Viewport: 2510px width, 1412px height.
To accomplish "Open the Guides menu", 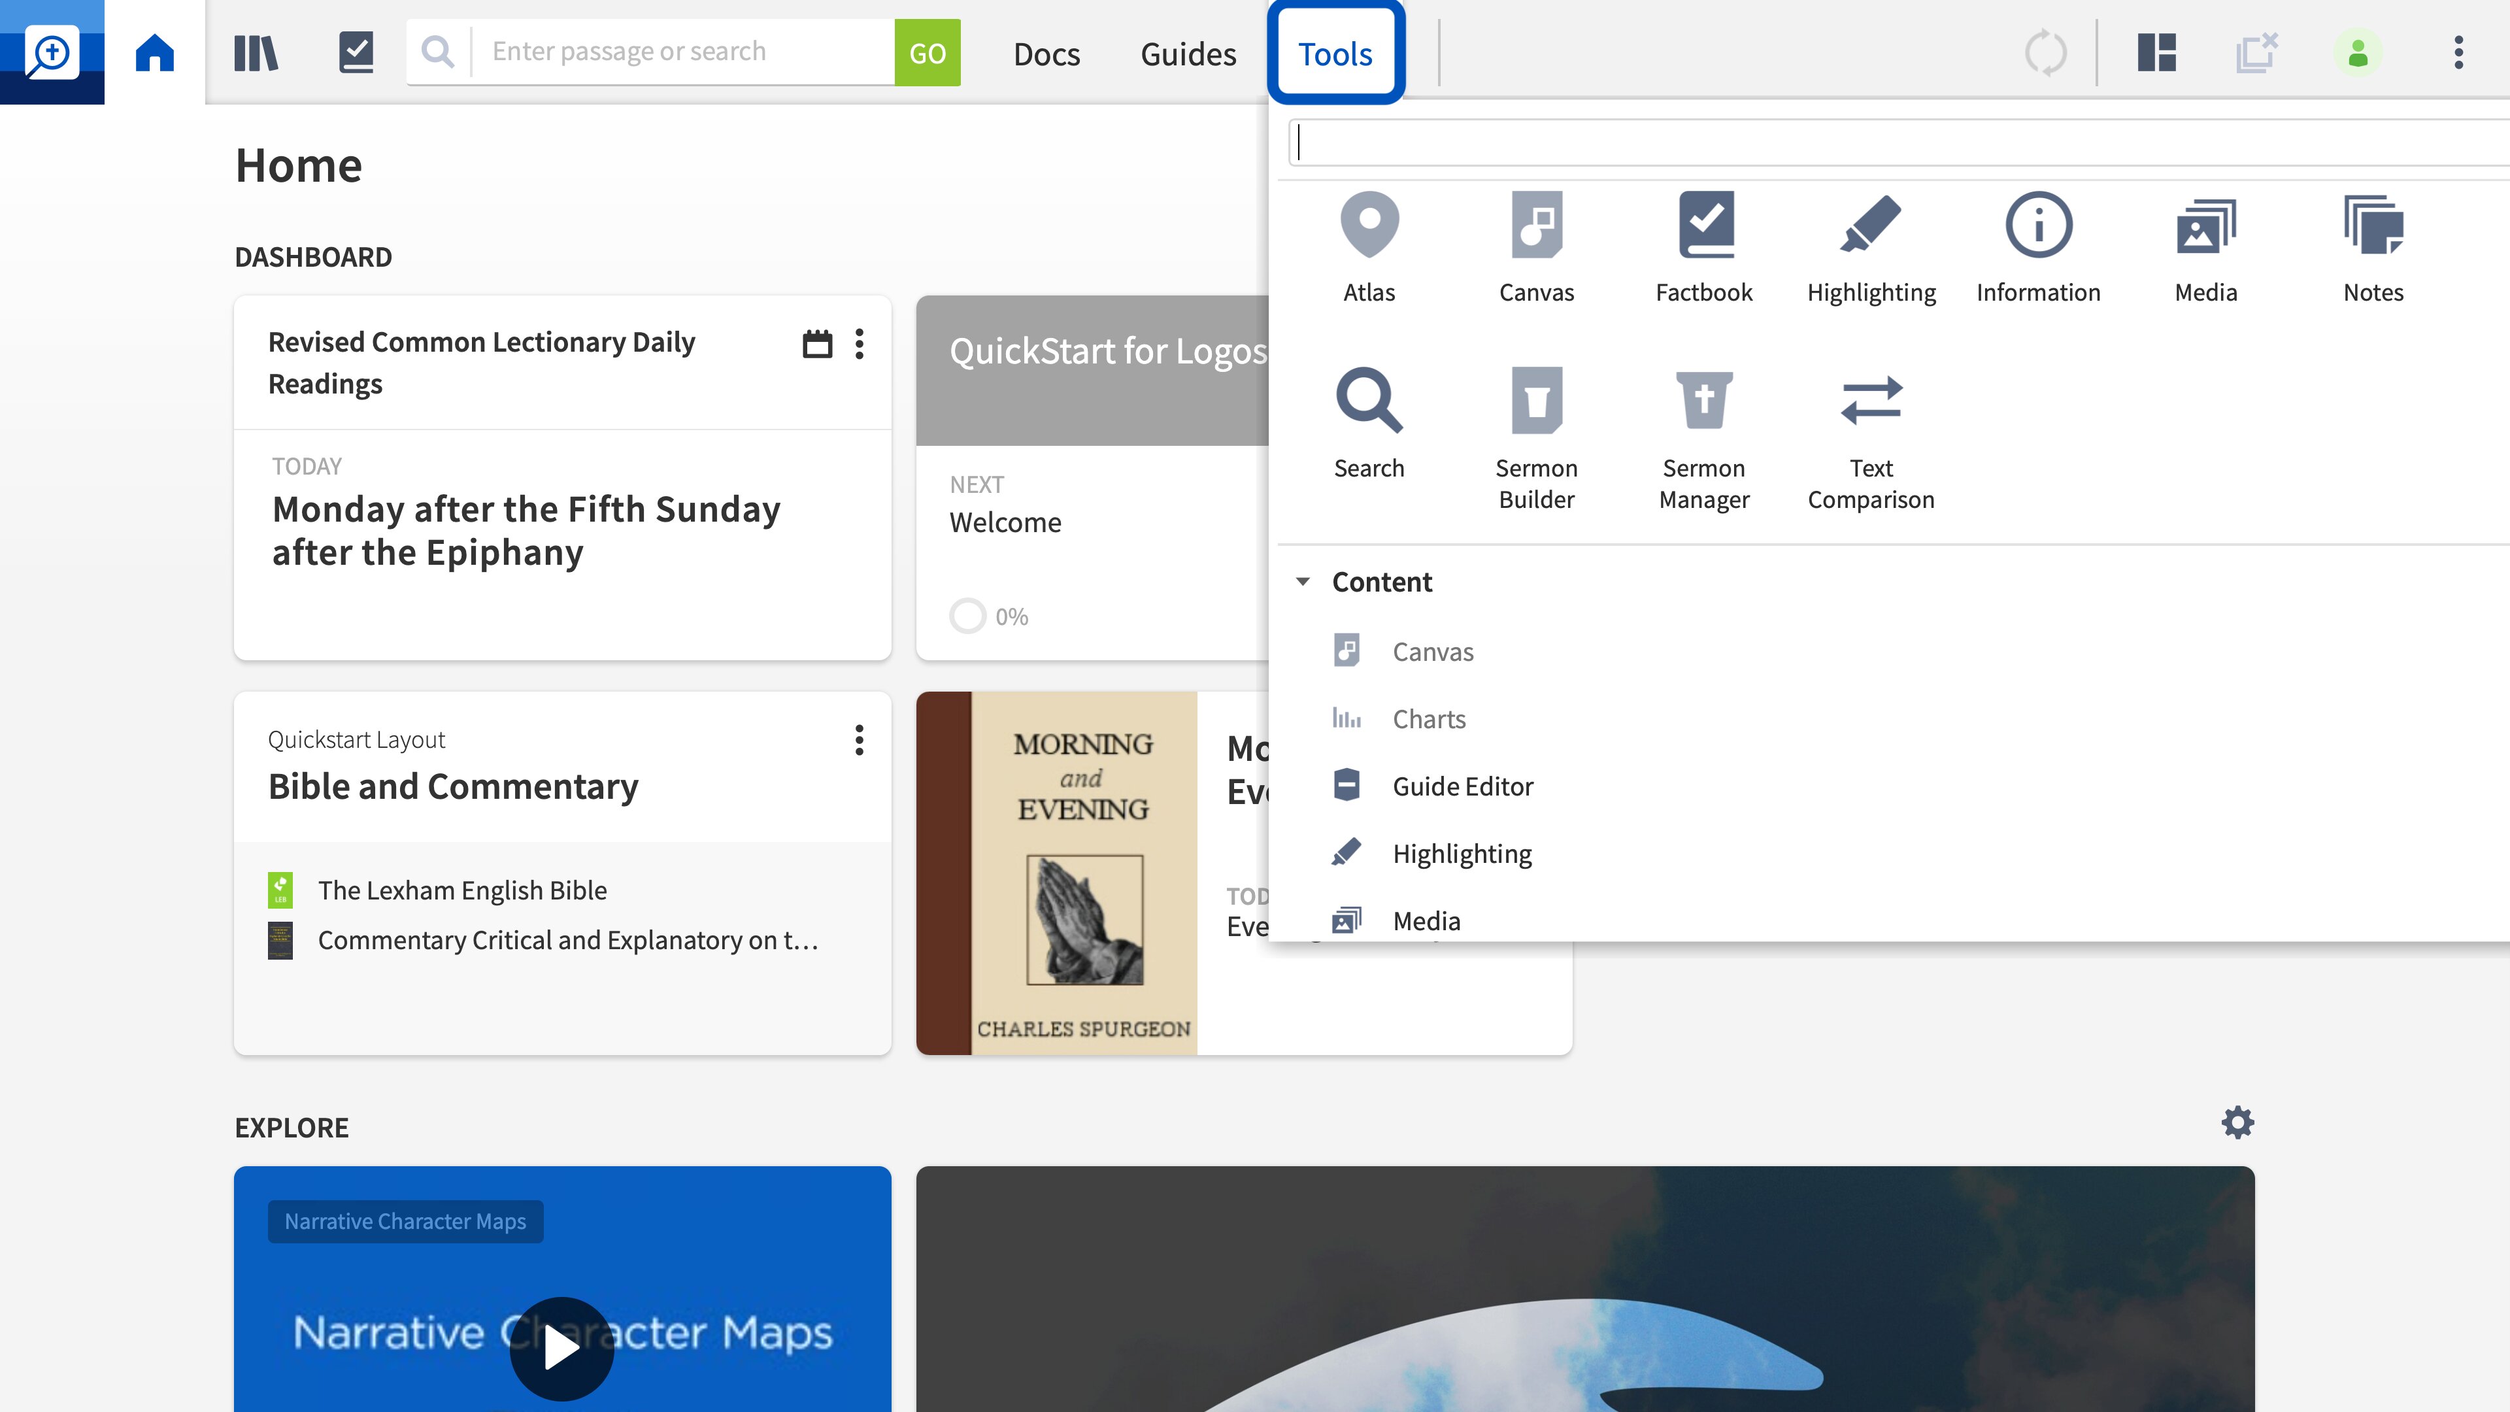I will pos(1188,54).
